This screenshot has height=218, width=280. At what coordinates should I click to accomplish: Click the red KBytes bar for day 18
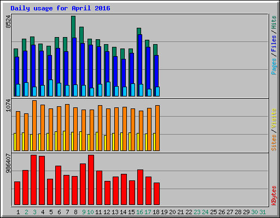[x=157, y=194]
